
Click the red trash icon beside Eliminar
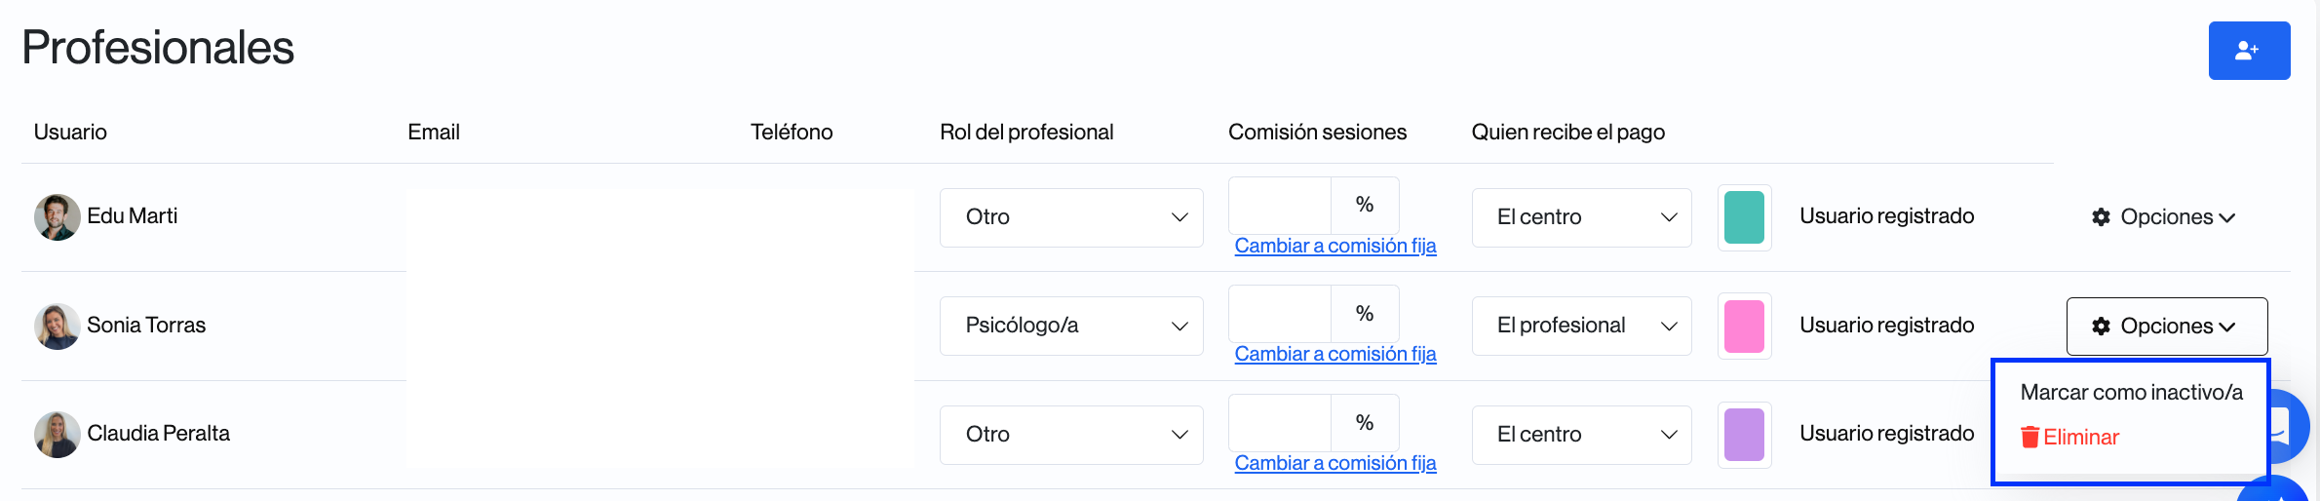pos(2030,438)
